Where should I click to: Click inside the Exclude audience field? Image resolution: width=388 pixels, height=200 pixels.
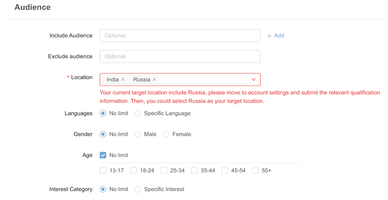[180, 56]
